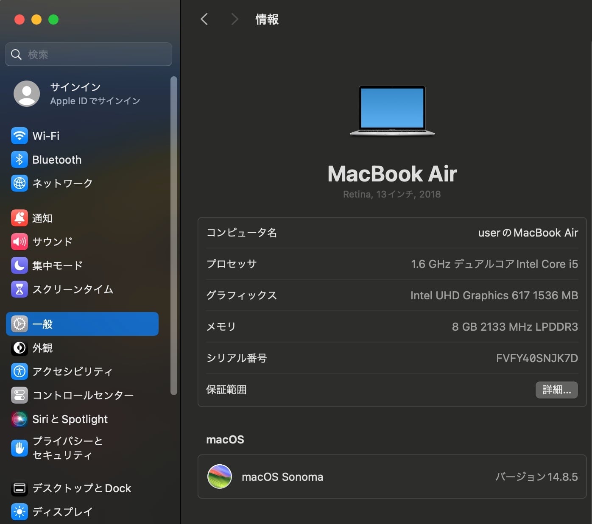Screen dimensions: 592x524
Task: Click the Siri と Spotlight icon
Action: tap(20, 419)
